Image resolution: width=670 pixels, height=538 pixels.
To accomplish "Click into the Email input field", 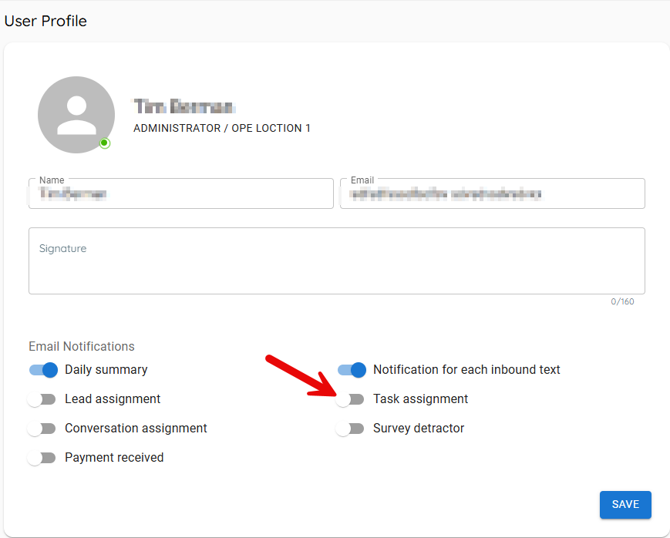I will click(x=492, y=194).
